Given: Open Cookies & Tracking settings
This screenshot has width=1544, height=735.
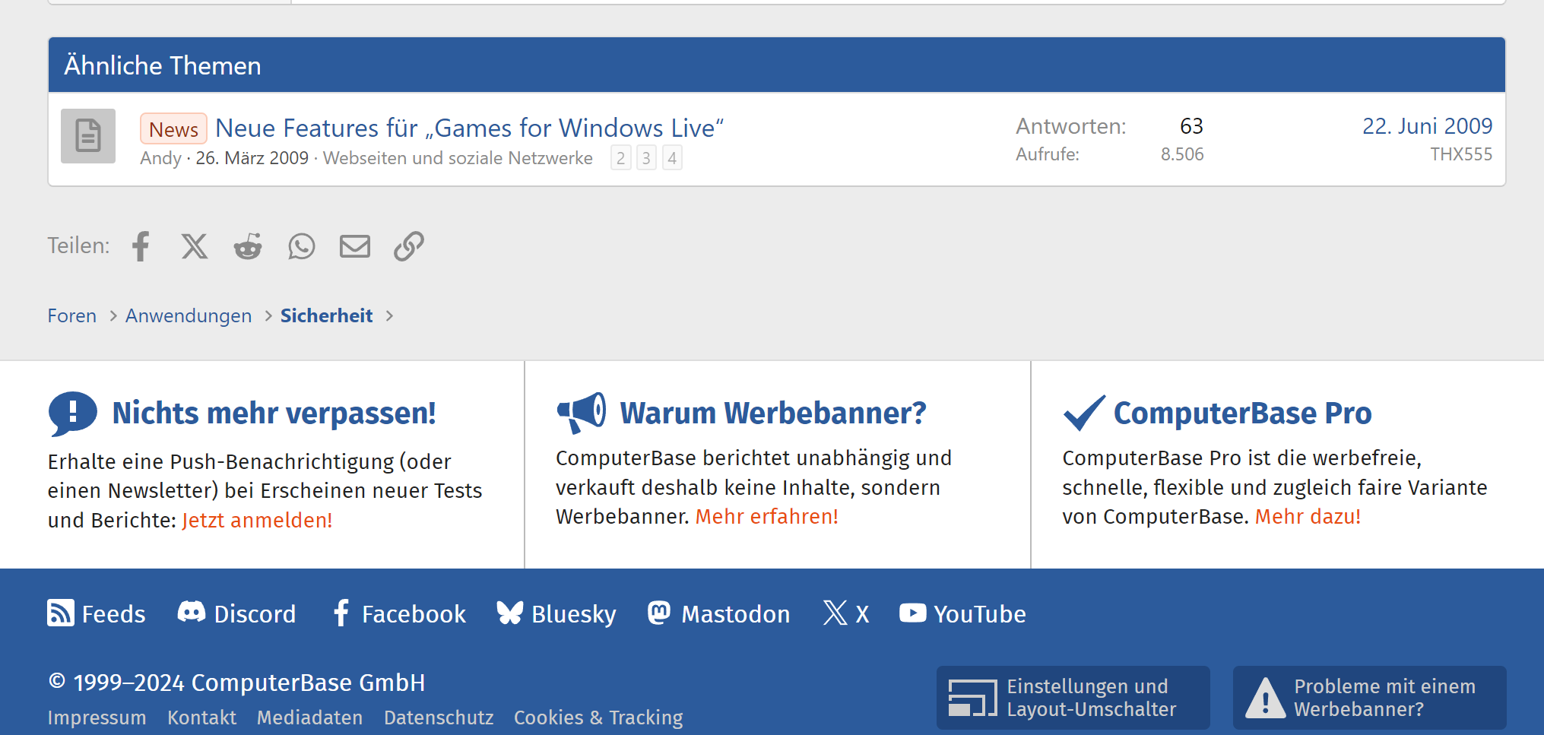Looking at the screenshot, I should 598,718.
